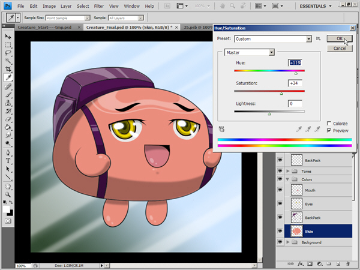Viewport: 360px width, 270px height.
Task: Select the Brush tool
Action: coord(8,95)
